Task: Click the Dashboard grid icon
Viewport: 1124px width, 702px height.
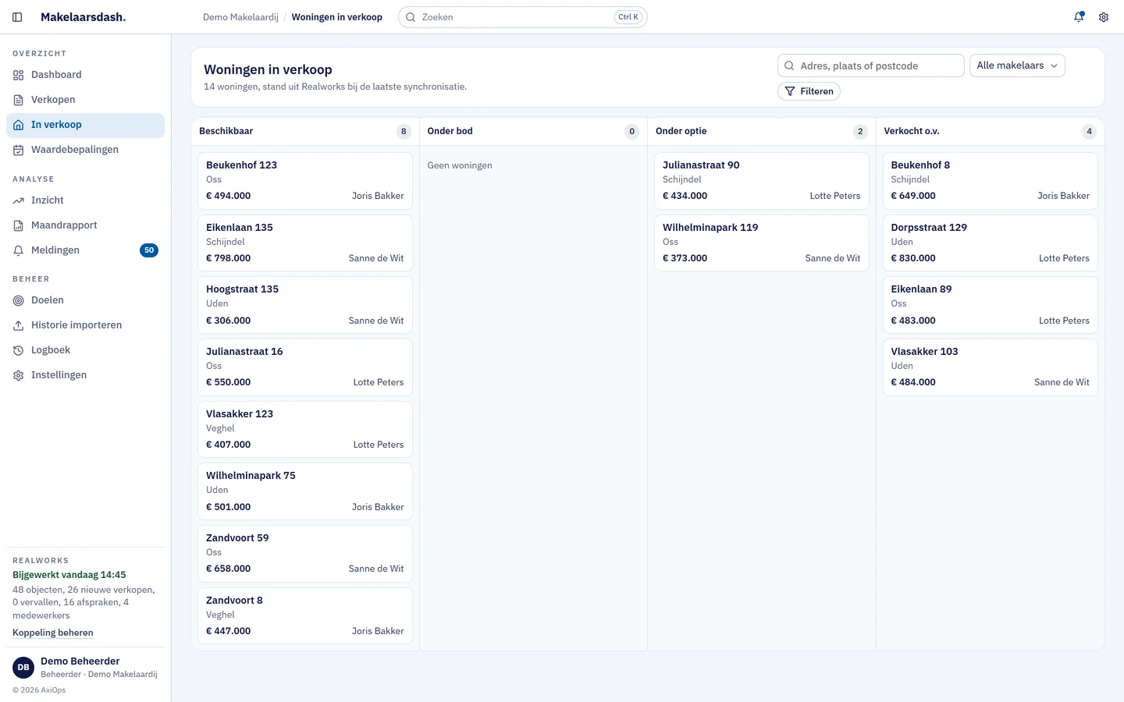Action: (19, 75)
